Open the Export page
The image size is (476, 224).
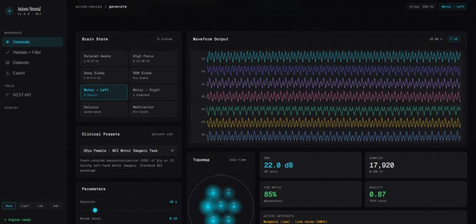point(32,73)
